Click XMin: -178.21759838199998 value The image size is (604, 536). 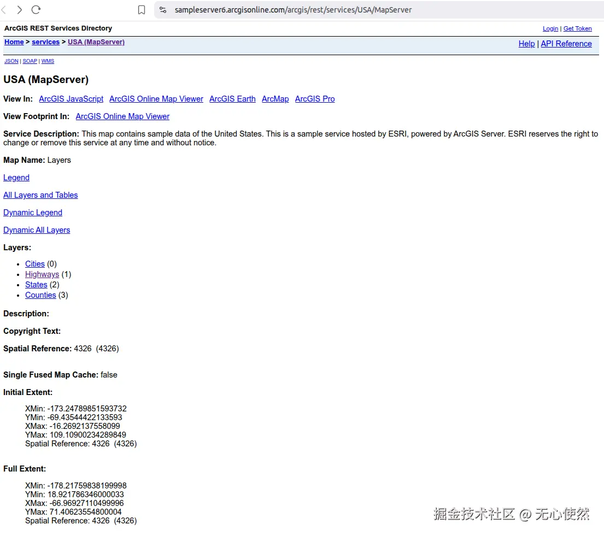point(76,486)
